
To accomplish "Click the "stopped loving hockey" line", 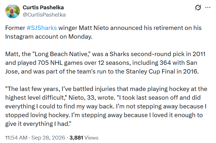I will click(x=104, y=115).
